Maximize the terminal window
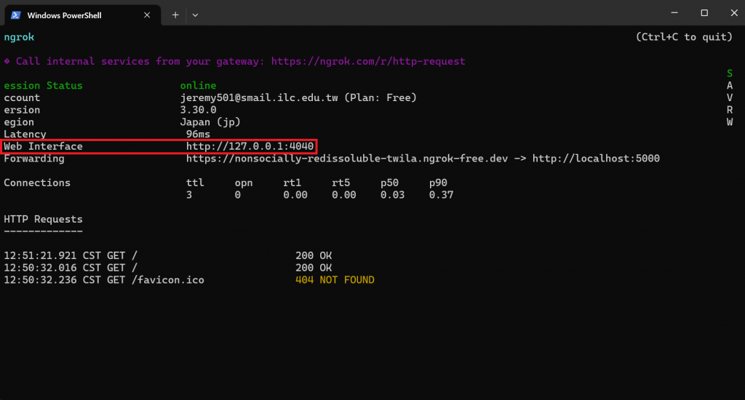The image size is (745, 400). click(704, 13)
